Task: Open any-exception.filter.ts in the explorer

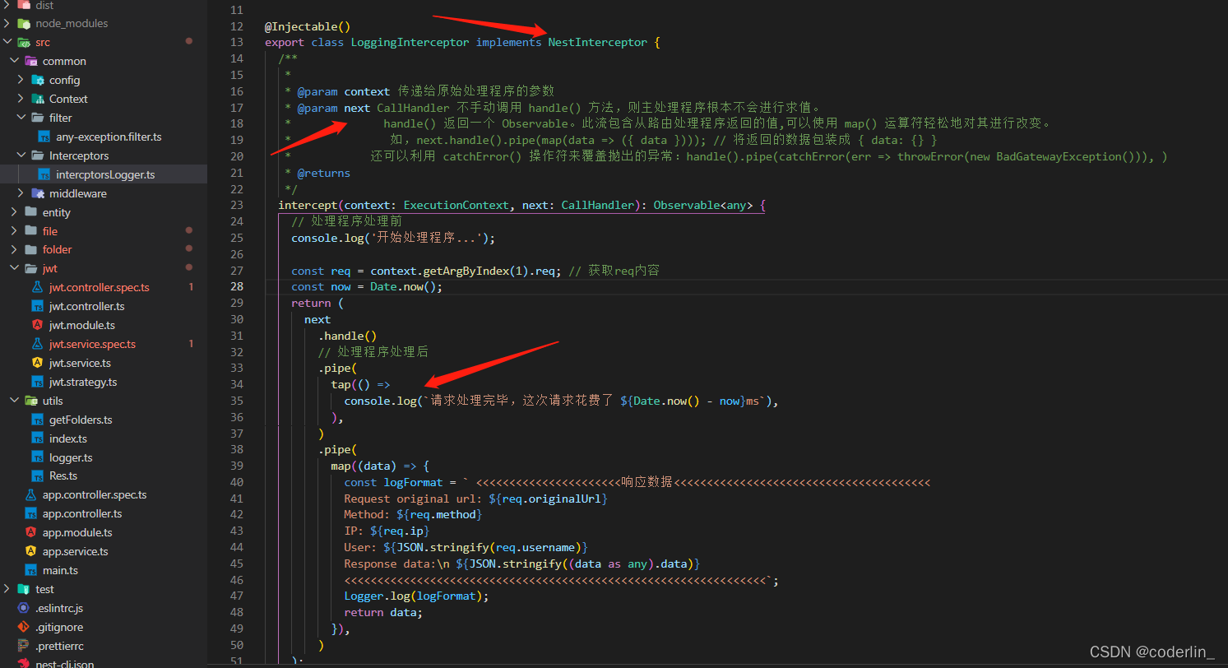Action: (x=109, y=137)
